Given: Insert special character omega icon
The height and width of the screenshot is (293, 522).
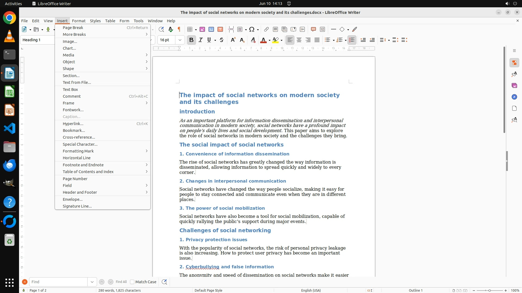Looking at the screenshot, I should click(252, 29).
